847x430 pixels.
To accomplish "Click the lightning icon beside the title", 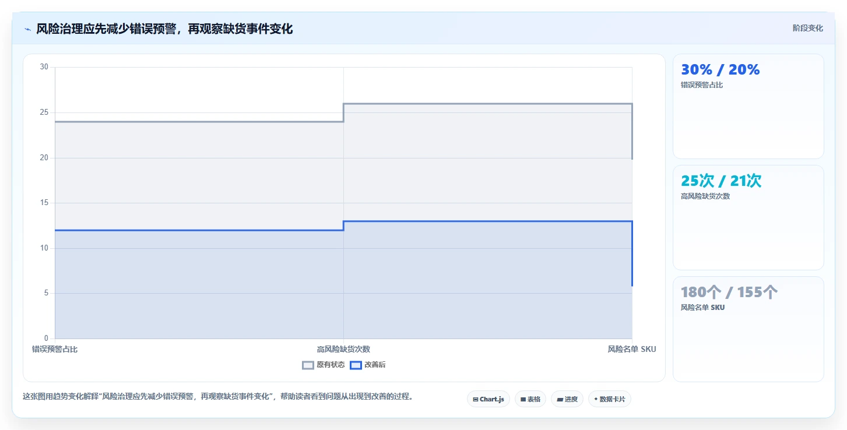I will click(27, 29).
